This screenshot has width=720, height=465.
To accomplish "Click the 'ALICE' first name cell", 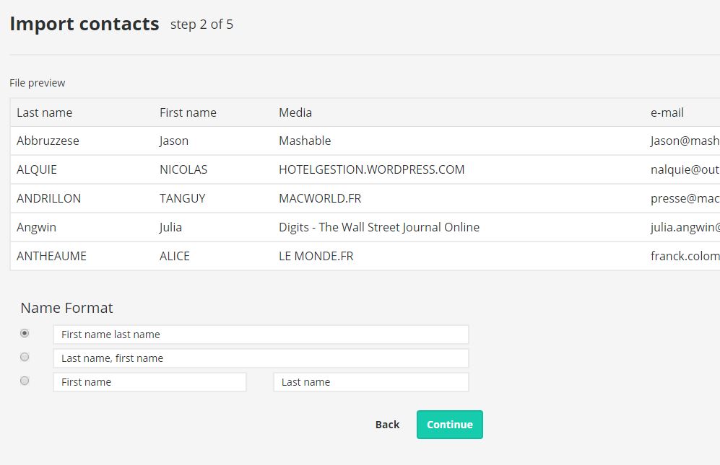I will point(175,257).
